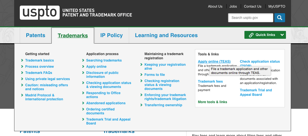Click the magnifying glass search button
This screenshot has width=308, height=136.
pyautogui.click(x=279, y=18)
